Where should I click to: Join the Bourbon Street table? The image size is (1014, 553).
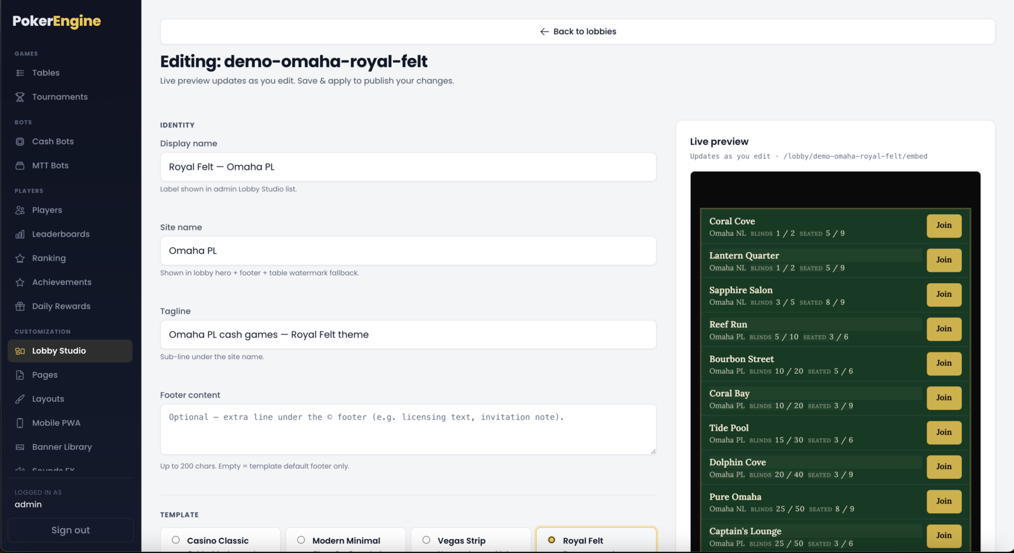944,364
